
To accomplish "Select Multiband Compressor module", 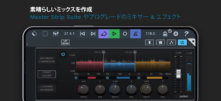I will pyautogui.click(x=47, y=60).
